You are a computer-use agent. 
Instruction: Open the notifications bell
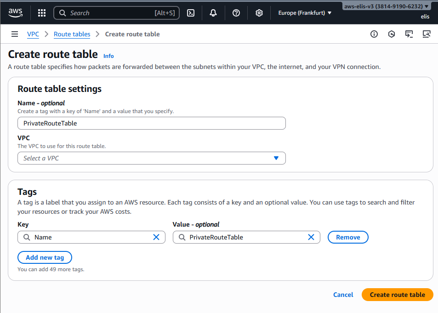213,13
